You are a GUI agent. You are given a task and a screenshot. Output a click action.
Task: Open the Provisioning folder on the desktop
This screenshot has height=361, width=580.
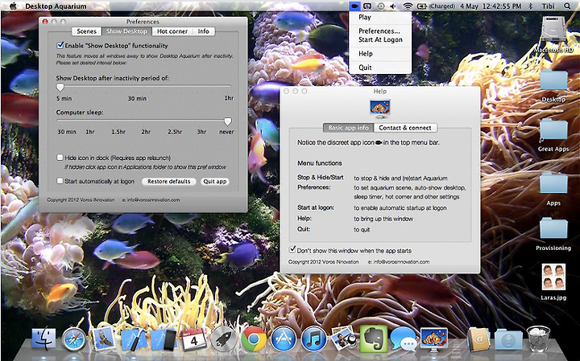coord(553,229)
